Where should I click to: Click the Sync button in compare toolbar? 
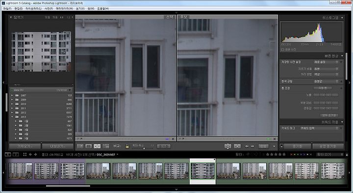pyautogui.click(x=164, y=146)
